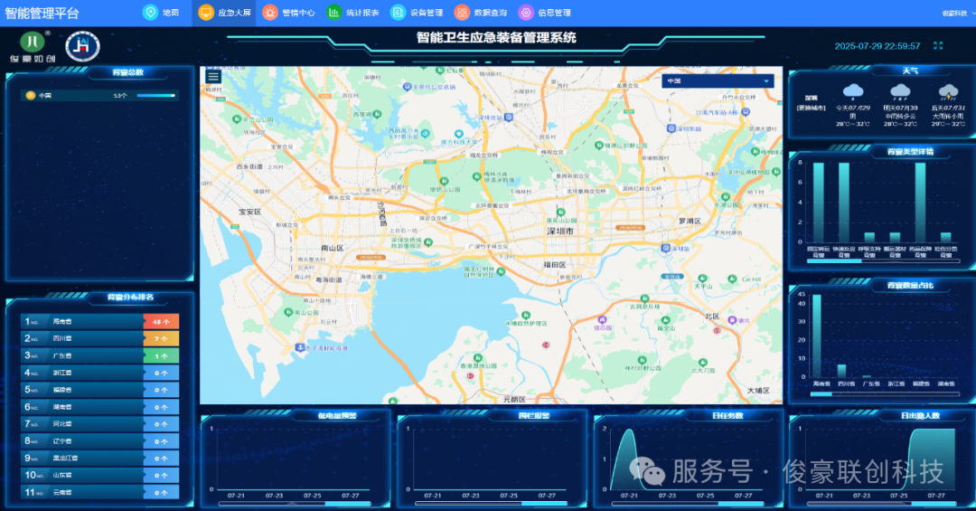The image size is (976, 511).
Task: Click the green JL company logo
Action: [33, 47]
